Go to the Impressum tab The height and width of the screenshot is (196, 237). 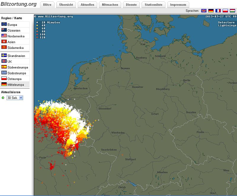tap(178, 5)
